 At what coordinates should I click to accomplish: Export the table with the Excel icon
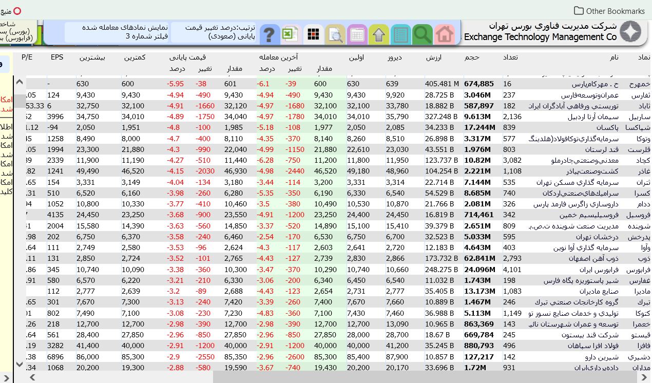pyautogui.click(x=291, y=34)
